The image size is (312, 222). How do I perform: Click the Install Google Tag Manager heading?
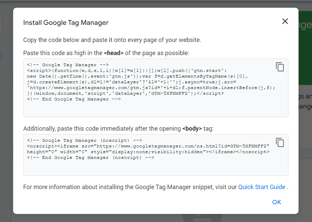coord(66,23)
